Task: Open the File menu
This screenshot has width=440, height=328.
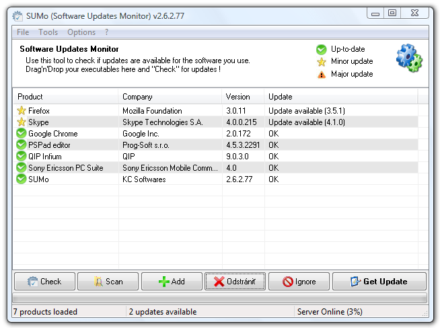Action: pos(23,32)
